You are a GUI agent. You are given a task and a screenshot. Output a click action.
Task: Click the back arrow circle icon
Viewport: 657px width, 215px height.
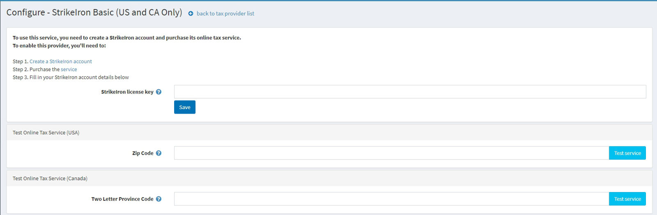click(x=191, y=14)
